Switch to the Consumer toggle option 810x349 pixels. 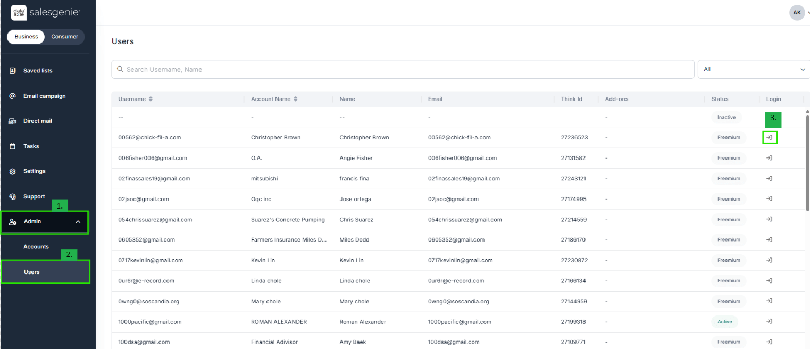coord(64,37)
